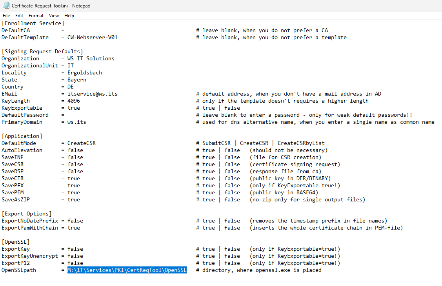Screen dimensions: 442x286
Task: Open the Help menu
Action: [x=69, y=16]
